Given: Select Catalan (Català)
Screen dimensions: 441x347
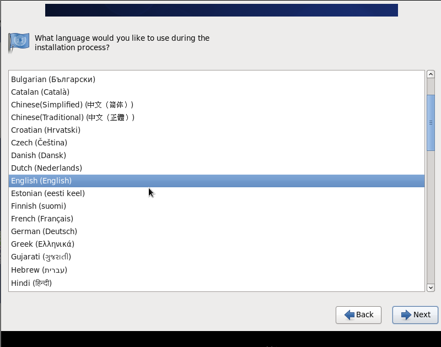Looking at the screenshot, I should (217, 92).
